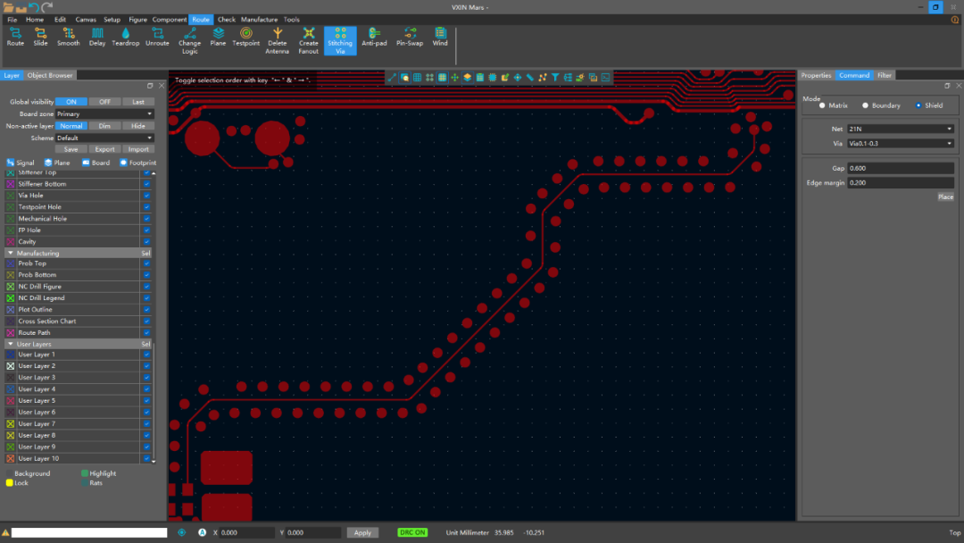The width and height of the screenshot is (964, 543).
Task: Set global visibility to OFF
Action: point(104,102)
